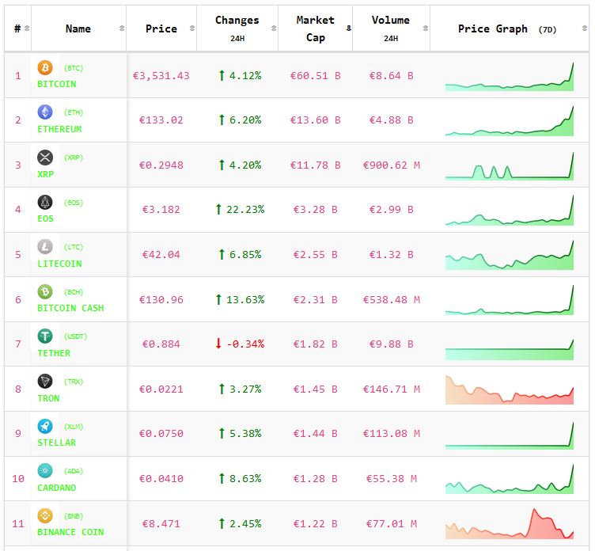Click the Bitcoin coin logo icon
The width and height of the screenshot is (595, 551).
45,68
